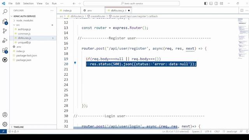The image size is (249, 140).
Task: Open notifications bell in status bar
Action: coord(247,131)
